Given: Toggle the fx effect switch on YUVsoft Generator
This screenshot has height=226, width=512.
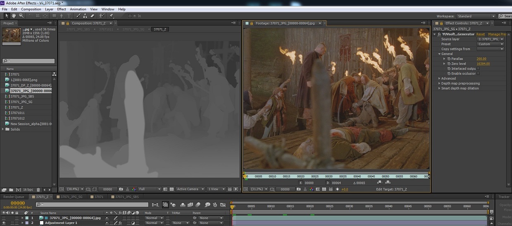Looking at the screenshot, I should (x=439, y=34).
